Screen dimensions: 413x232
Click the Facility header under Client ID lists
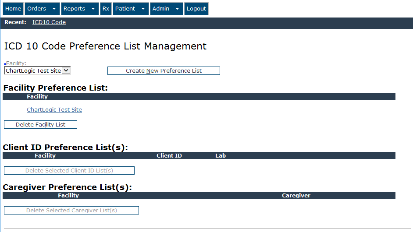(x=45, y=155)
